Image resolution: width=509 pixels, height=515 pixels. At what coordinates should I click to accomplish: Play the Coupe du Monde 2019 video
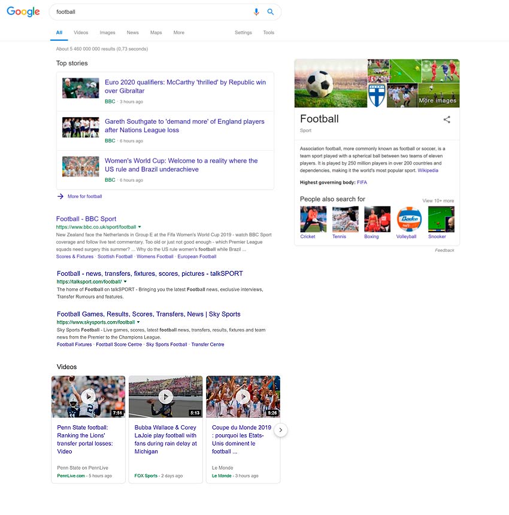click(x=243, y=397)
